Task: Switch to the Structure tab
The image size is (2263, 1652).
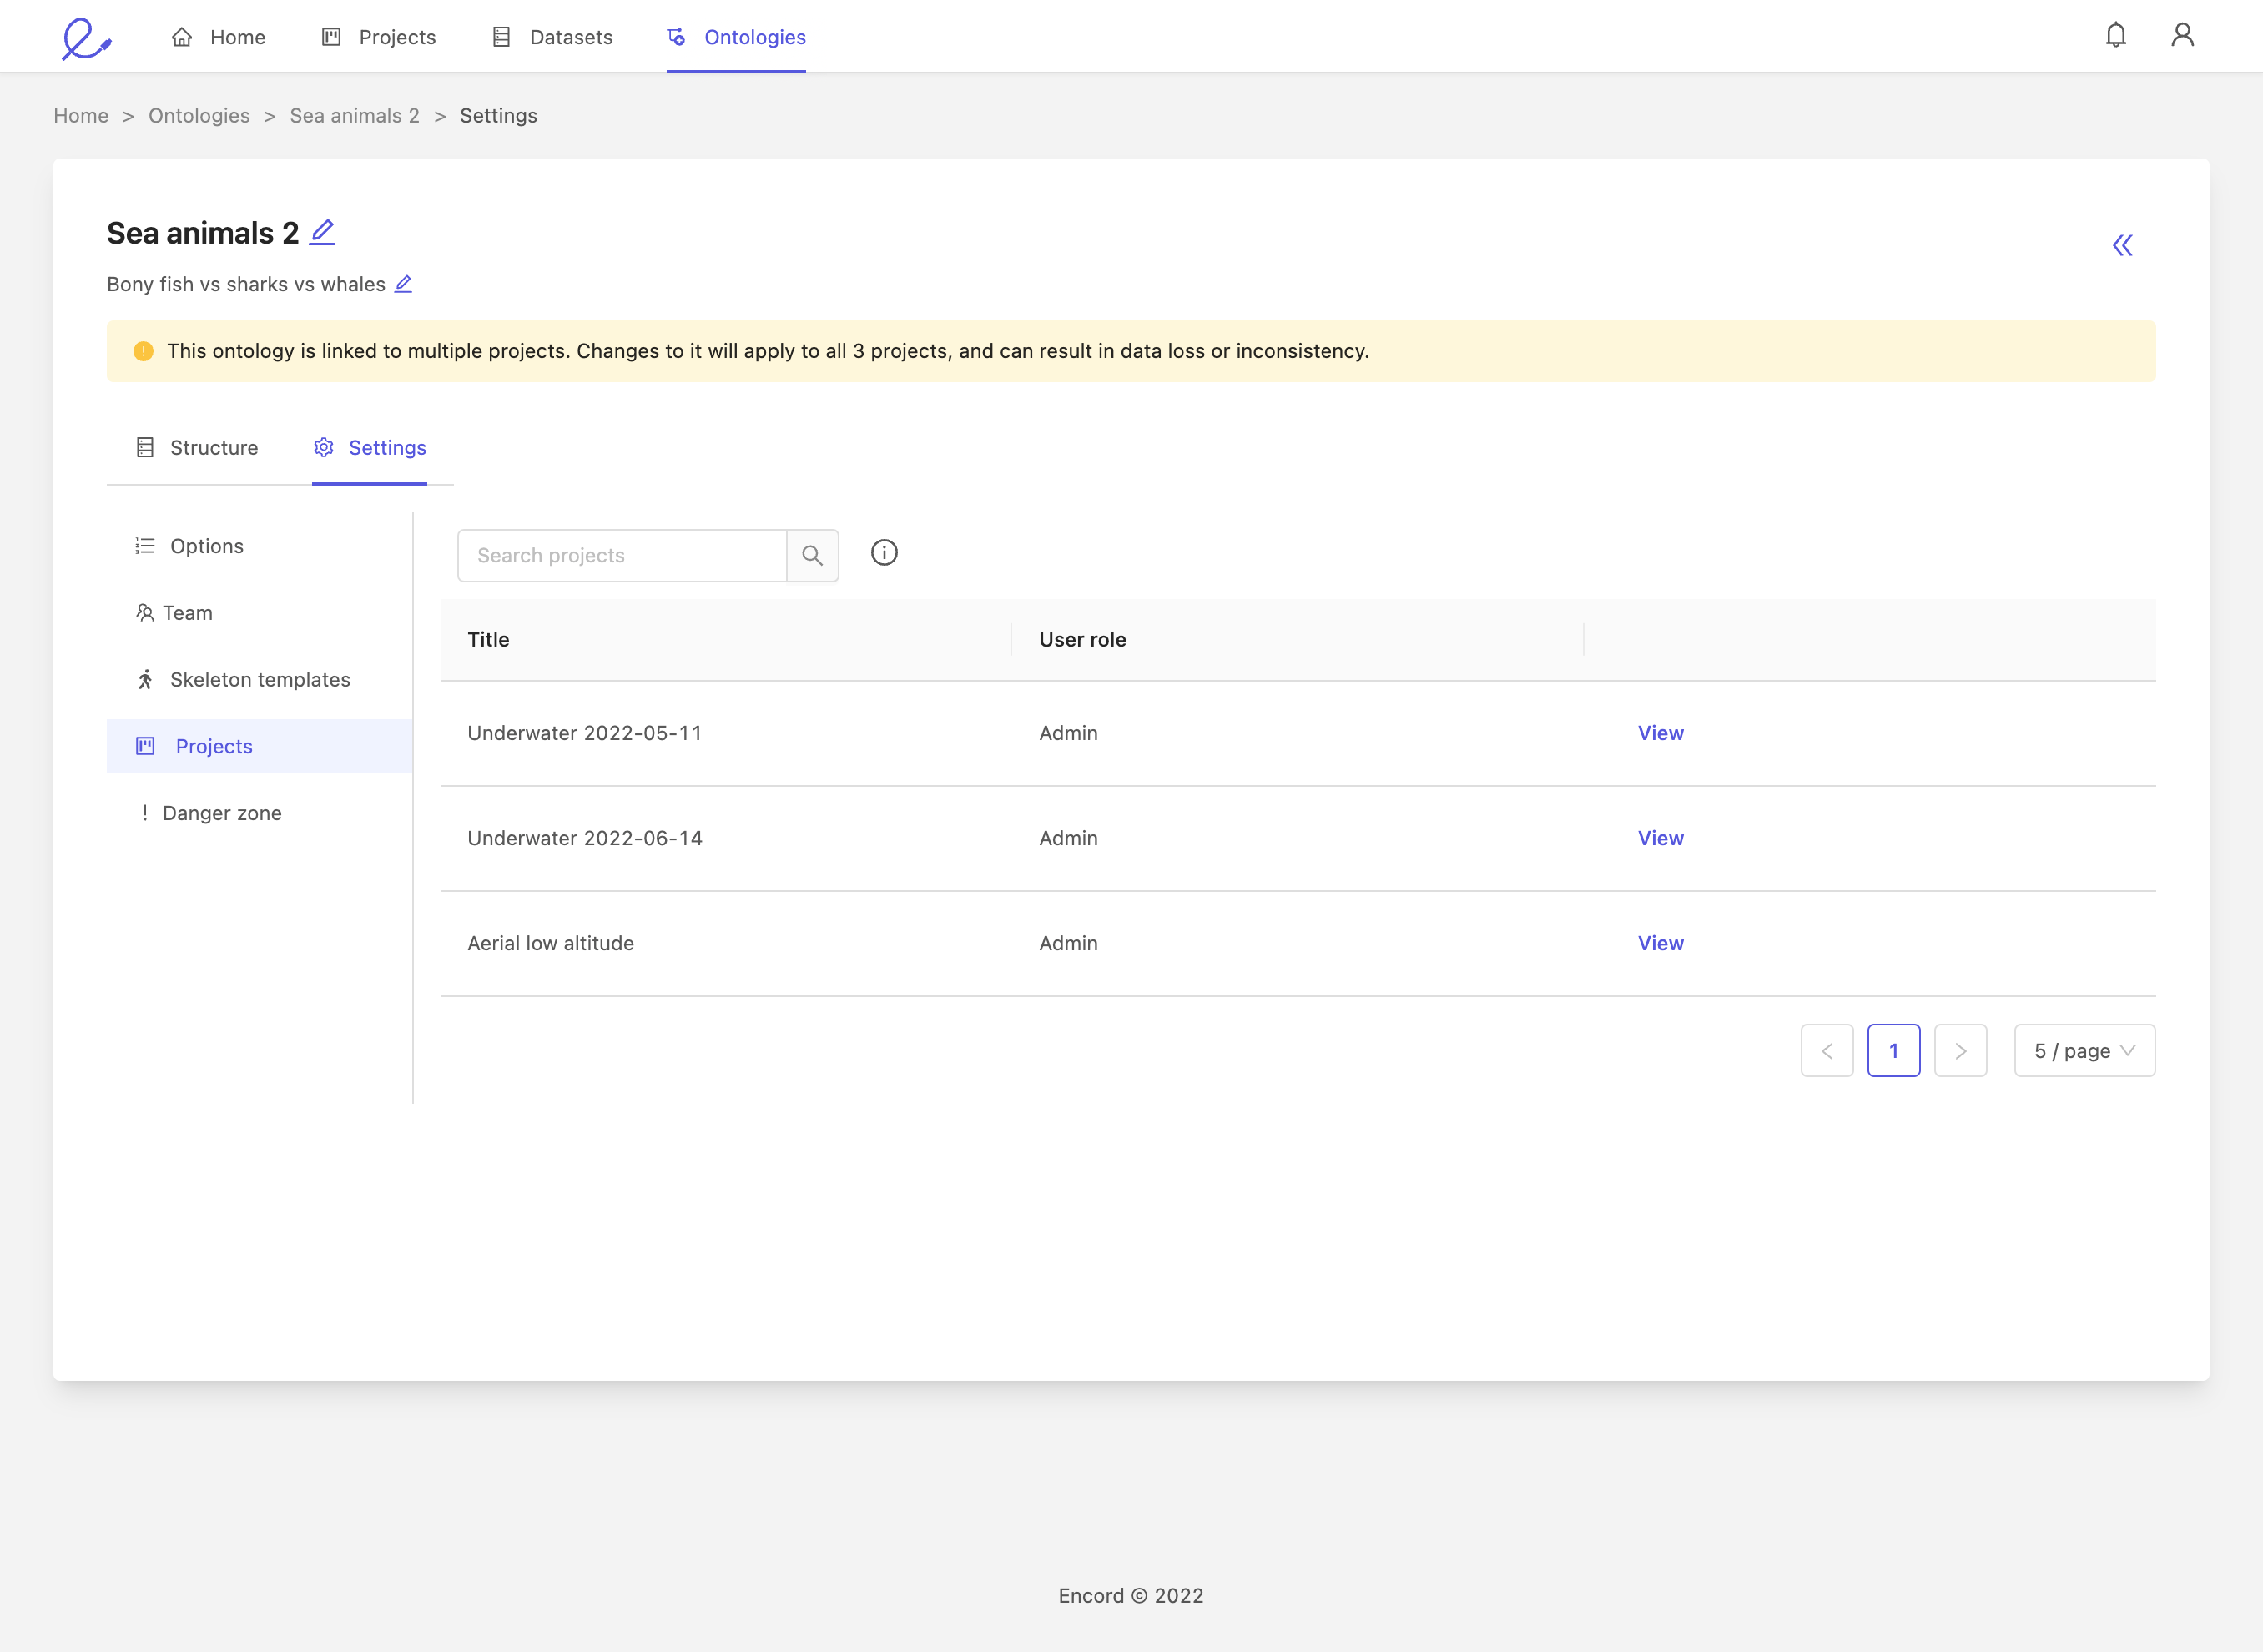Action: point(197,448)
